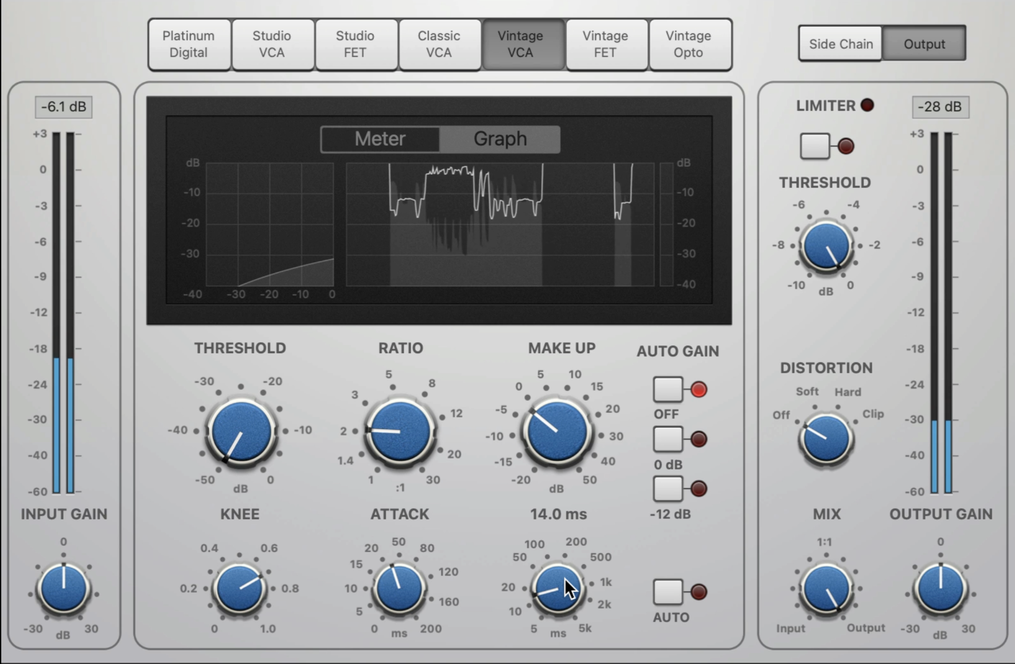Click the compressor Threshold knob
This screenshot has height=664, width=1015.
coord(241,431)
